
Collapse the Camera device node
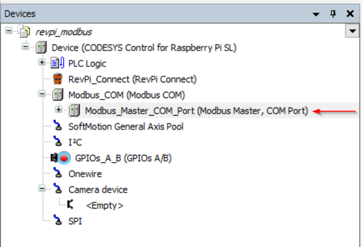click(x=42, y=189)
